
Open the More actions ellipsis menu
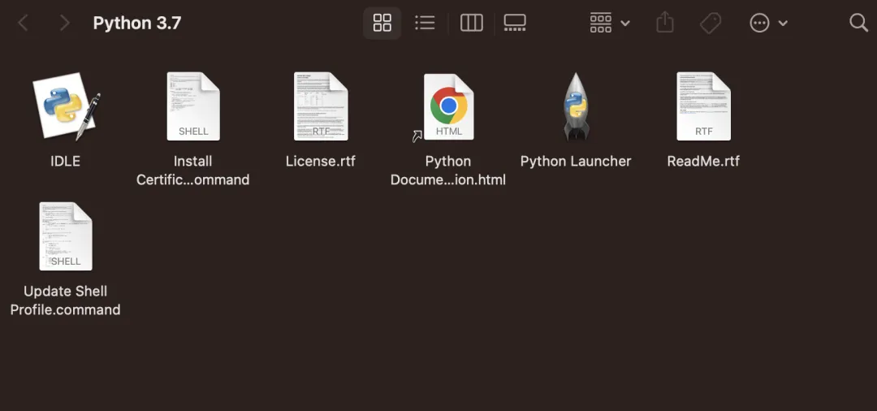768,23
